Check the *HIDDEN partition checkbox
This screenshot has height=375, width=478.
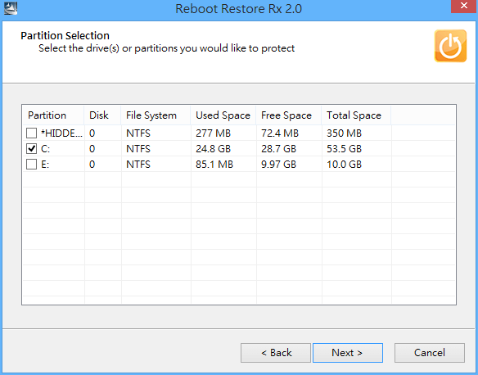(x=31, y=133)
